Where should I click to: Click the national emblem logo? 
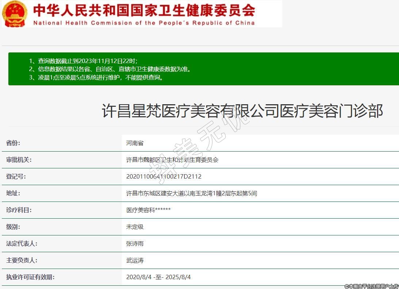[15, 14]
